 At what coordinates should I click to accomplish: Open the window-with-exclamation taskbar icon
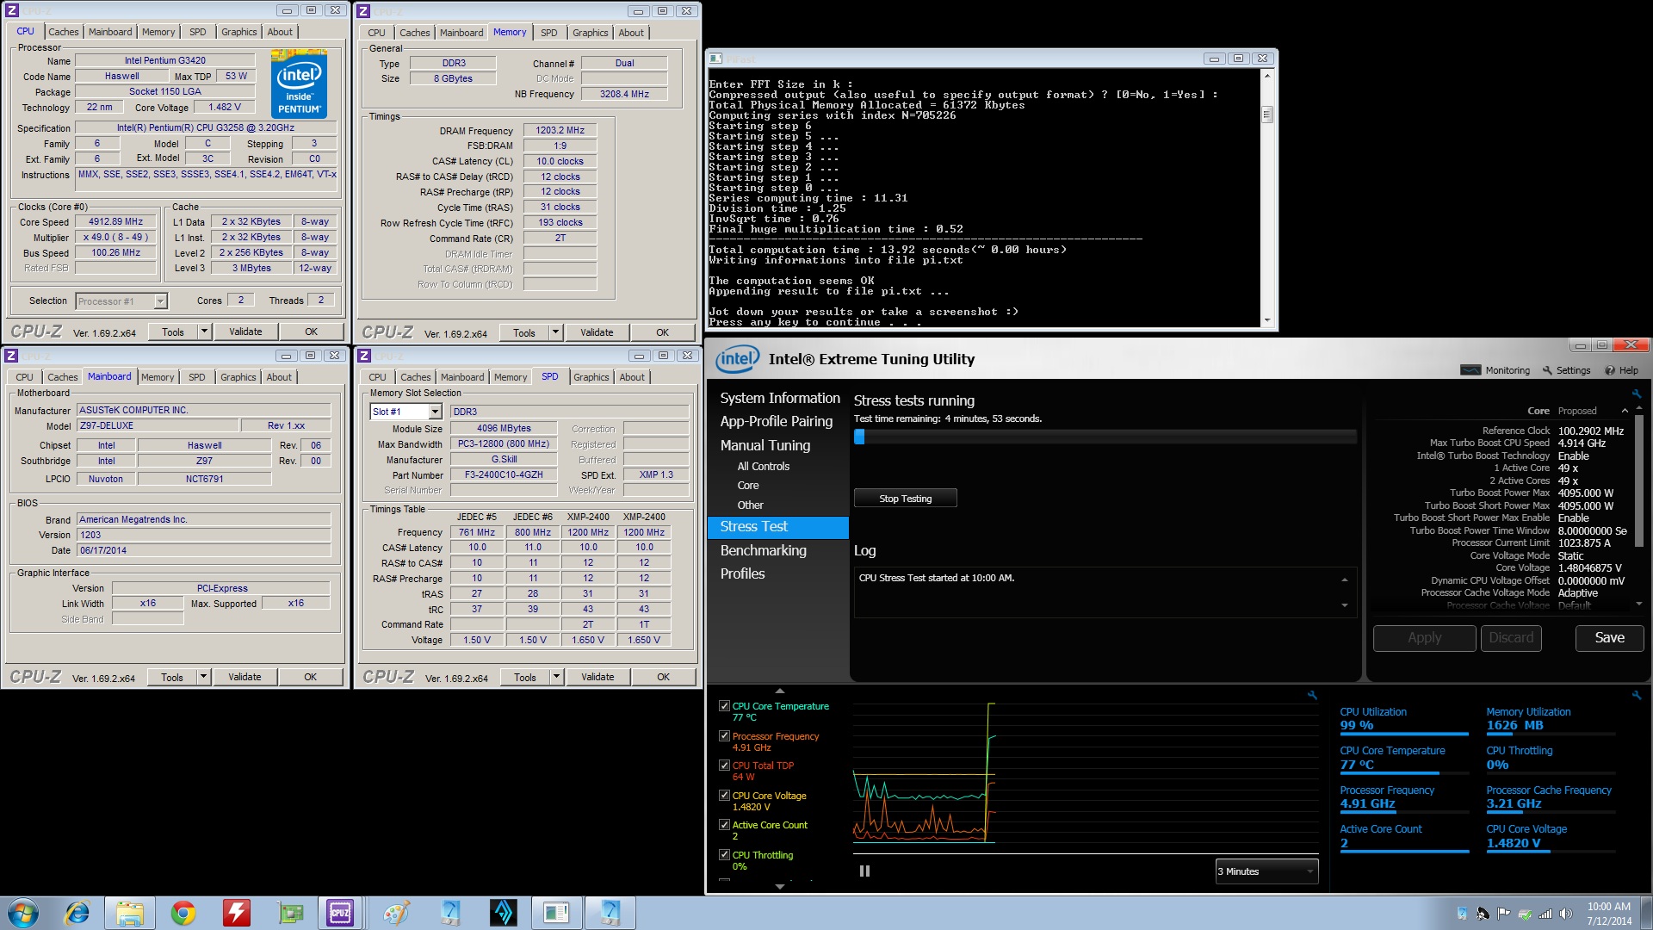coord(556,913)
